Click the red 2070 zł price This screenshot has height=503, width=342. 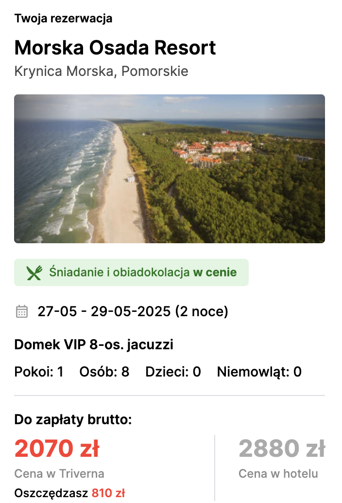(x=57, y=448)
